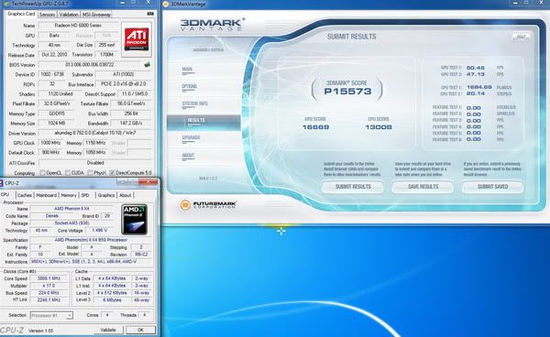Screen dimensions: 550x337
Task: Select Results in 3DMark side menu
Action: [x=203, y=123]
